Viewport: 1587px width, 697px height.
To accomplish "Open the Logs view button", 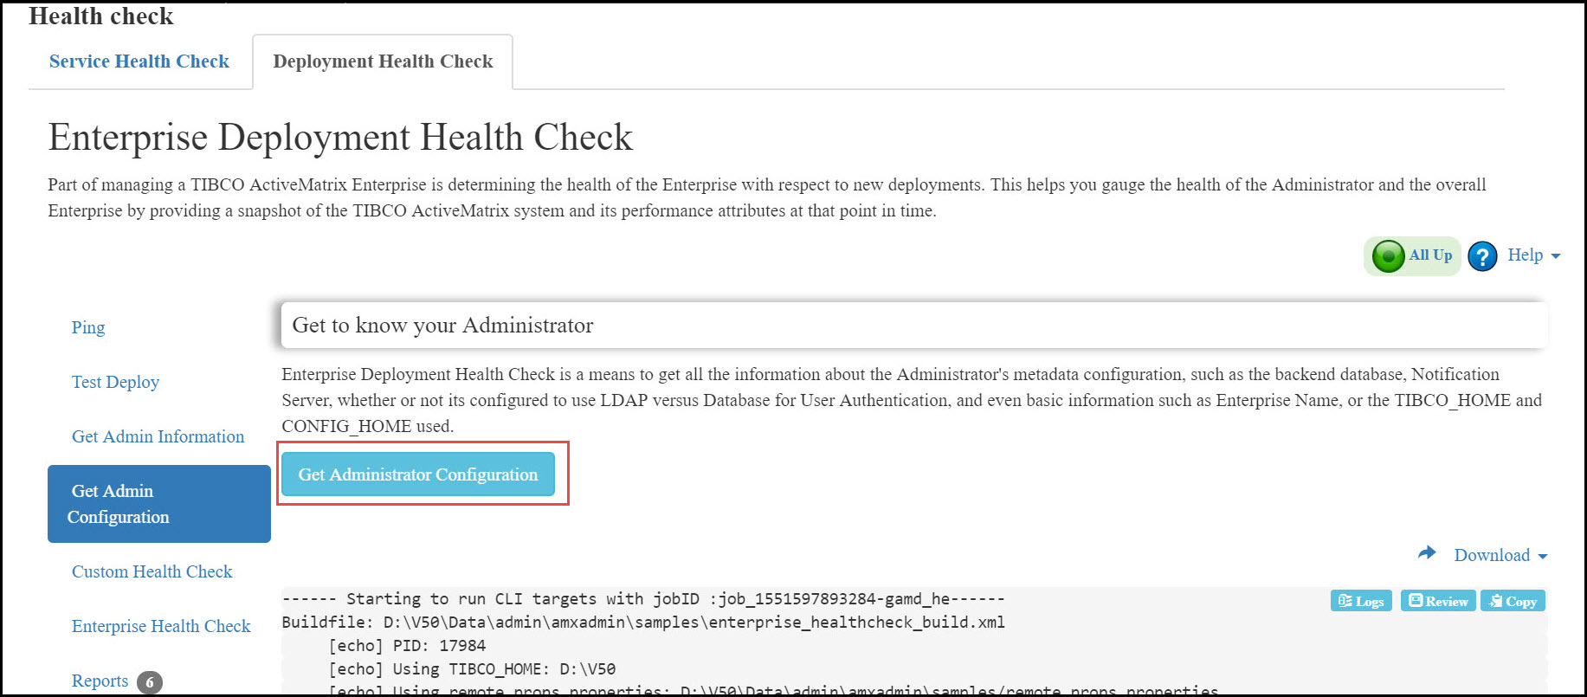I will (1361, 601).
